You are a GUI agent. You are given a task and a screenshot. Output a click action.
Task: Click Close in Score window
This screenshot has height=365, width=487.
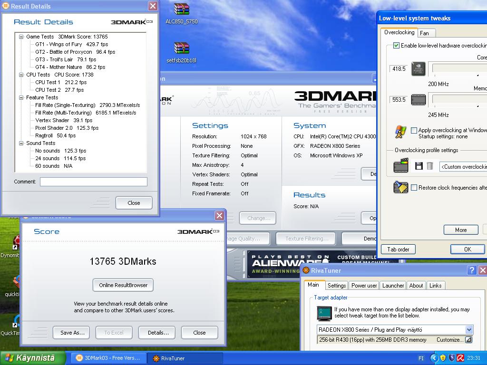coord(199,333)
